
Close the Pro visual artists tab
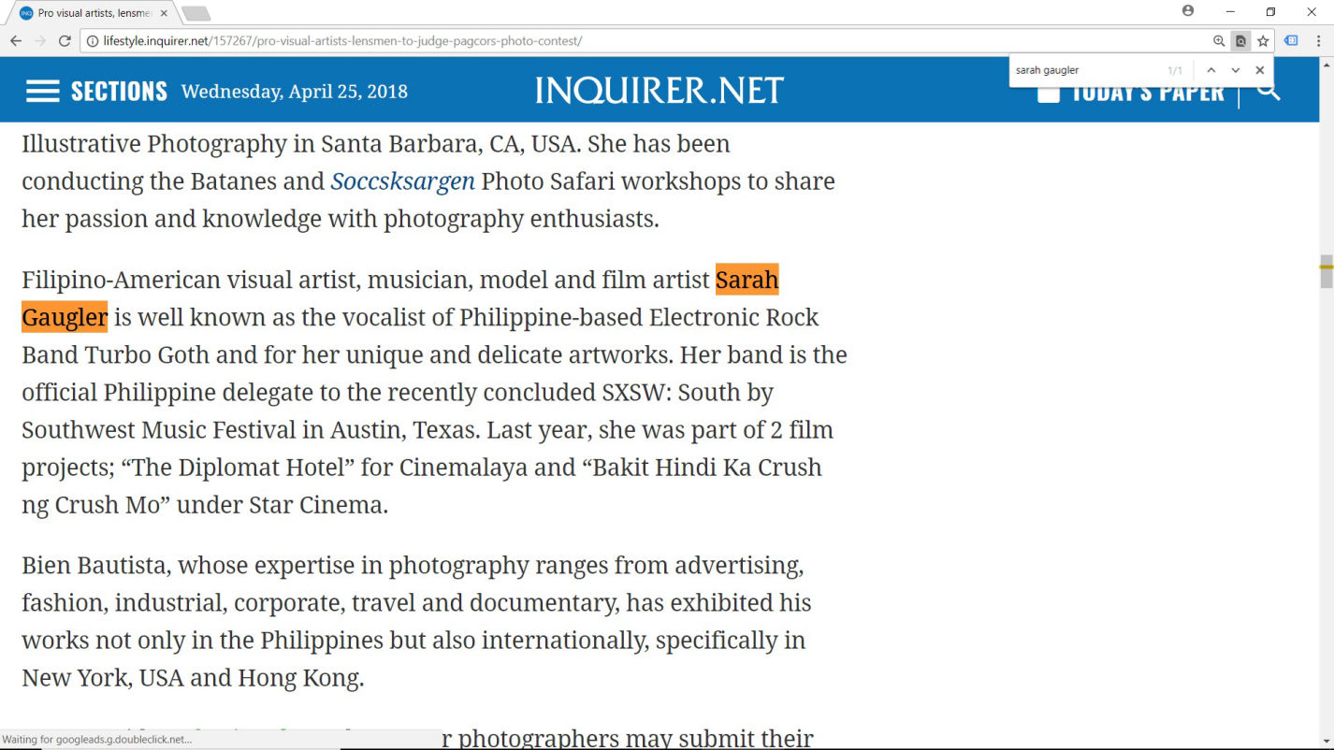pos(165,13)
